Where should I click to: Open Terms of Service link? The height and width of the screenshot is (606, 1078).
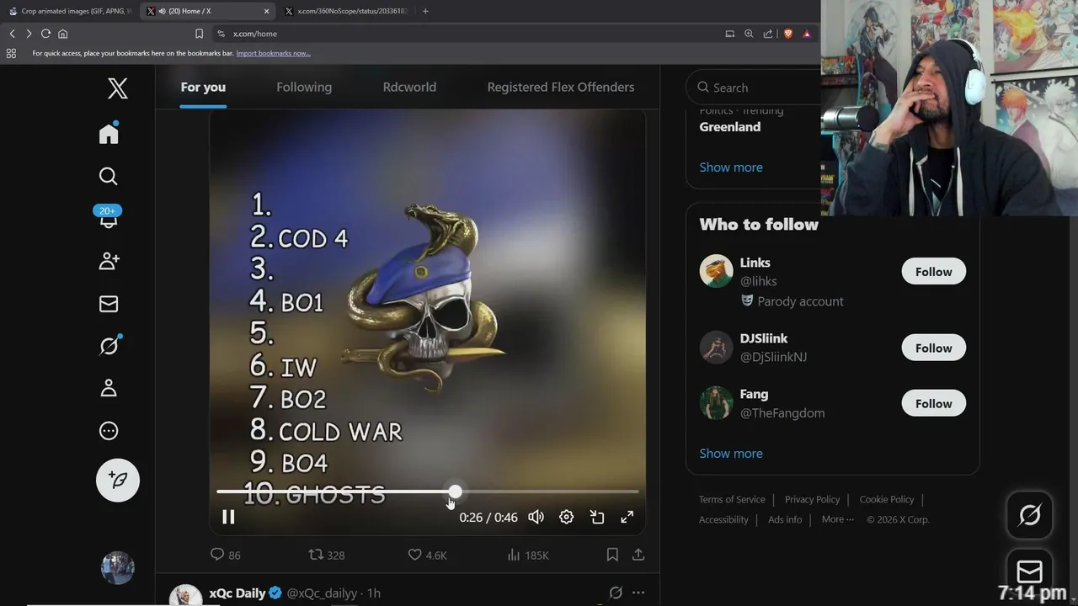pyautogui.click(x=732, y=499)
